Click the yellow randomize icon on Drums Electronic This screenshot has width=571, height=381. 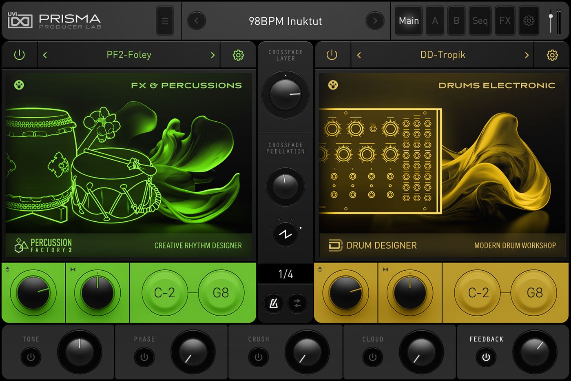[333, 85]
